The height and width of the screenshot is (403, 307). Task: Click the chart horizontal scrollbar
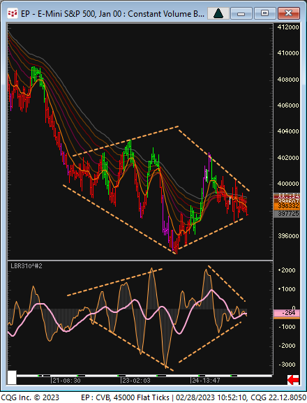tap(144, 376)
